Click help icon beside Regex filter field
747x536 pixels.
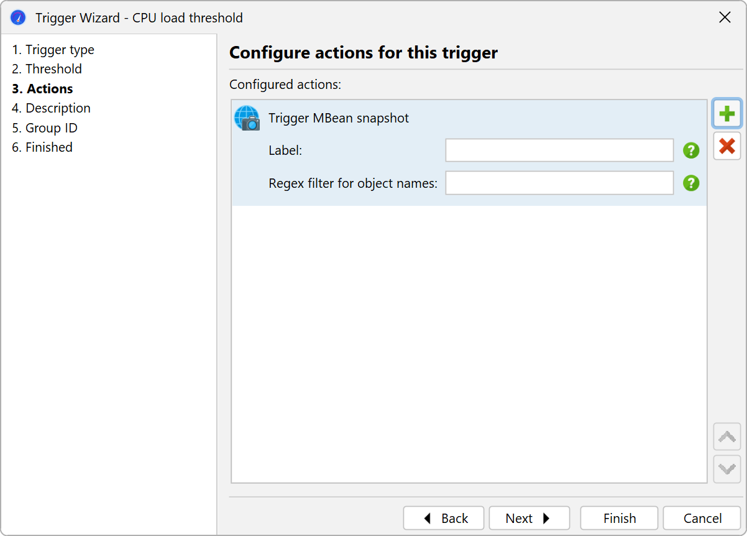pos(691,183)
